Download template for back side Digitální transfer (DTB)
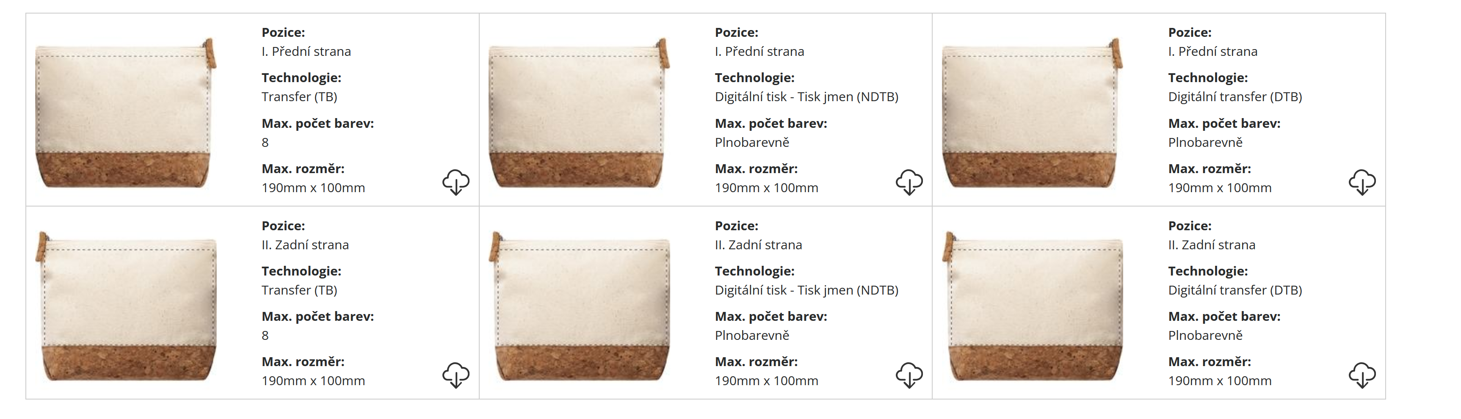This screenshot has width=1461, height=419. click(x=1362, y=375)
